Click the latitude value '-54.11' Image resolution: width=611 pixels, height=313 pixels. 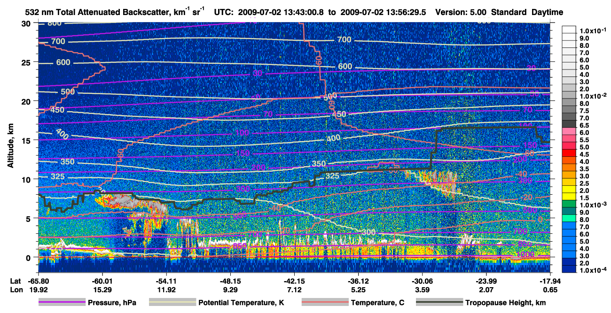[166, 282]
